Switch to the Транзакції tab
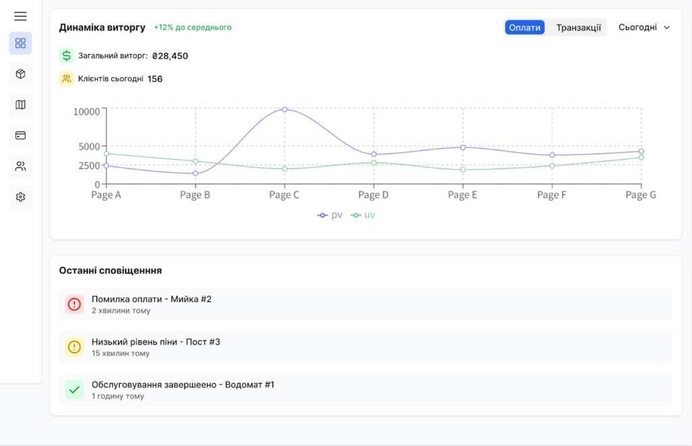 tap(578, 27)
